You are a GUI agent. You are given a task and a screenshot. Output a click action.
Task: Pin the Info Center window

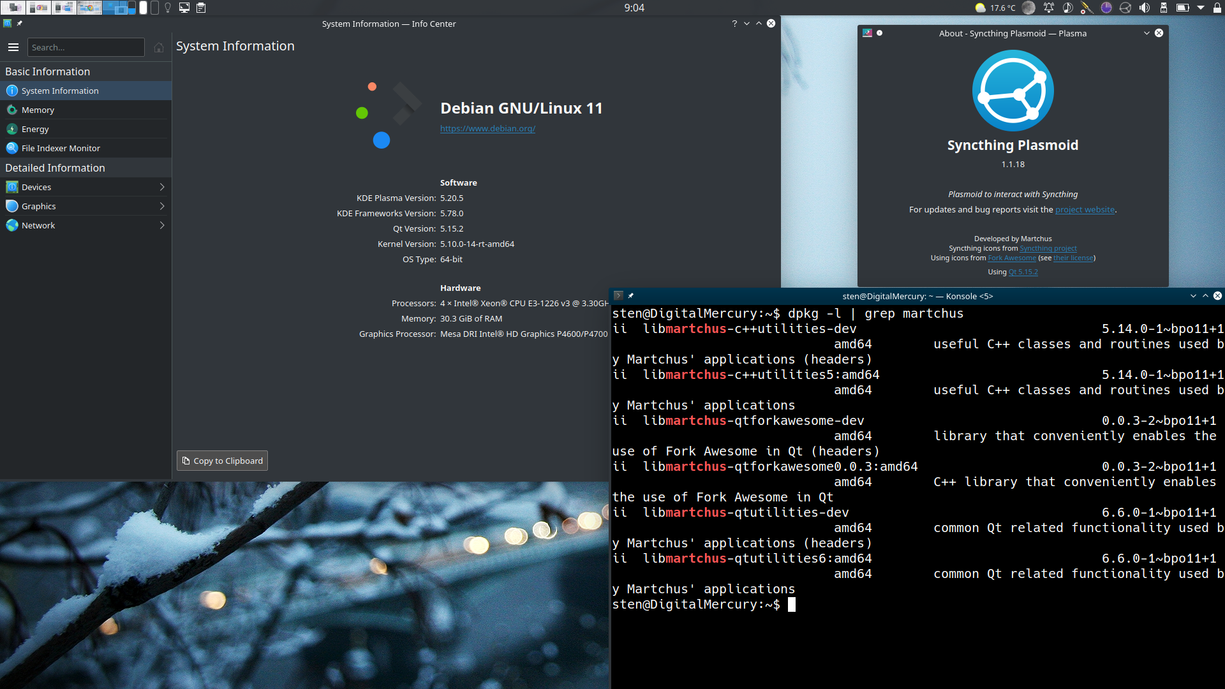click(20, 23)
